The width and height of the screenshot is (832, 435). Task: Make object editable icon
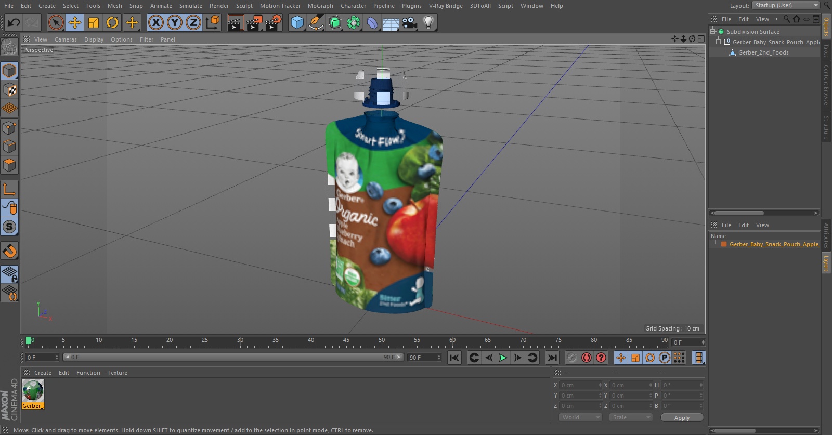point(9,47)
